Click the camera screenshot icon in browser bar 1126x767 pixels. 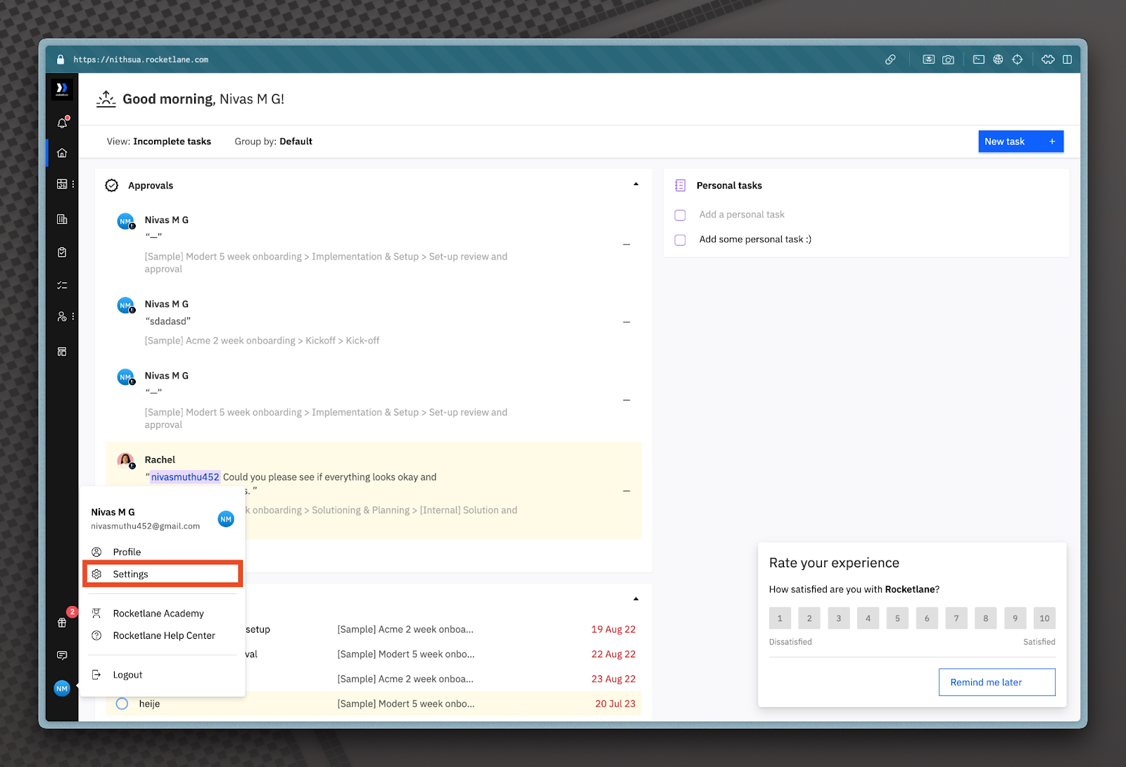coord(948,60)
